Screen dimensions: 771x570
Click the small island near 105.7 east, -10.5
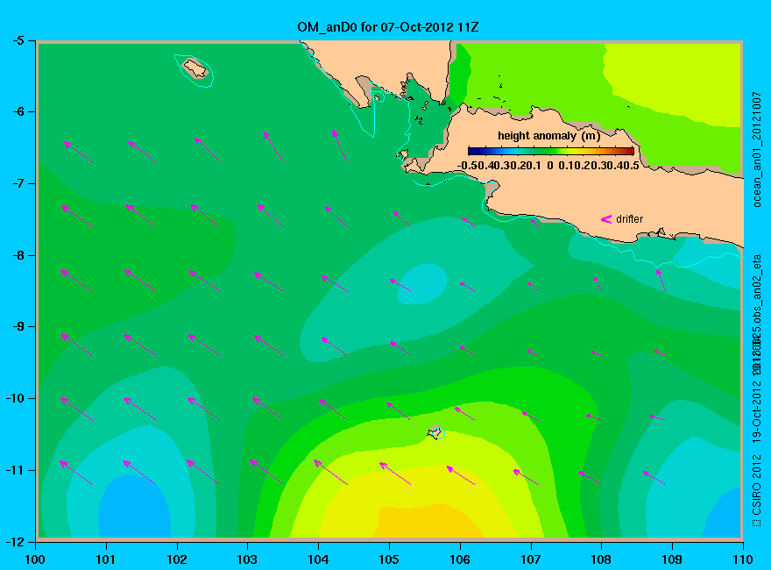[x=435, y=432]
